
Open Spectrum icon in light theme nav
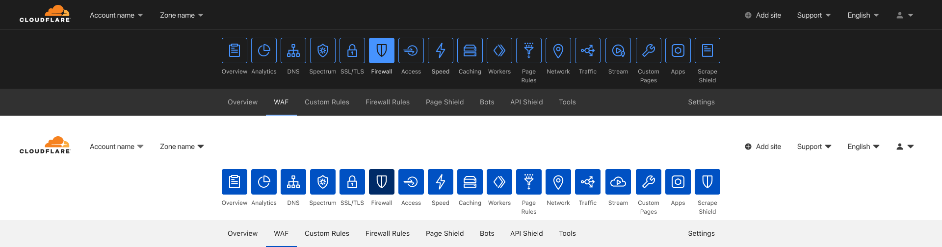click(323, 182)
